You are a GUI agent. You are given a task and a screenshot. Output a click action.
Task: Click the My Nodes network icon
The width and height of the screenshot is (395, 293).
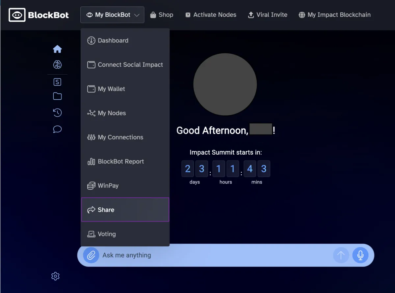[91, 113]
